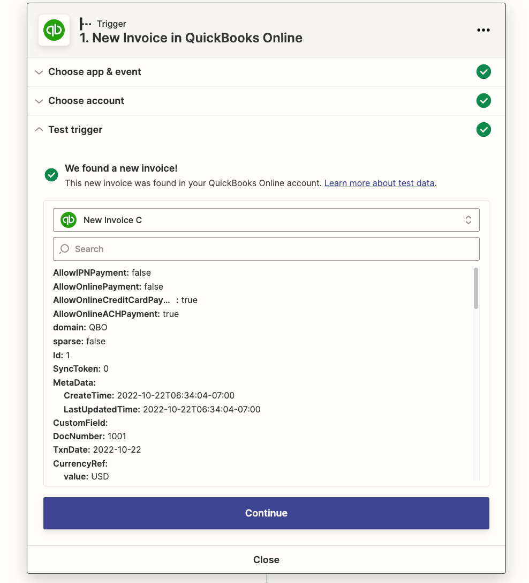Screen dimensions: 529x583
Task: Select the 'AllowIPNPayment: false' row
Action: click(102, 272)
